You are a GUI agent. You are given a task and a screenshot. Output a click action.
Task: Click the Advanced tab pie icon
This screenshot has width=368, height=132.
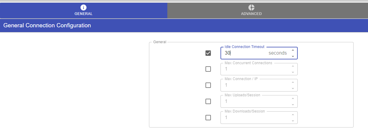251,7
